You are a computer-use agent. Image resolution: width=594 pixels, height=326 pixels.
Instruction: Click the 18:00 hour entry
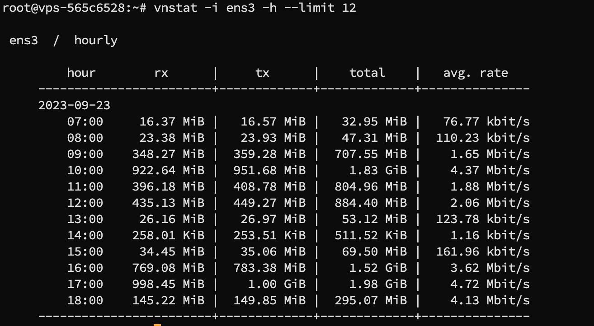[x=85, y=300]
